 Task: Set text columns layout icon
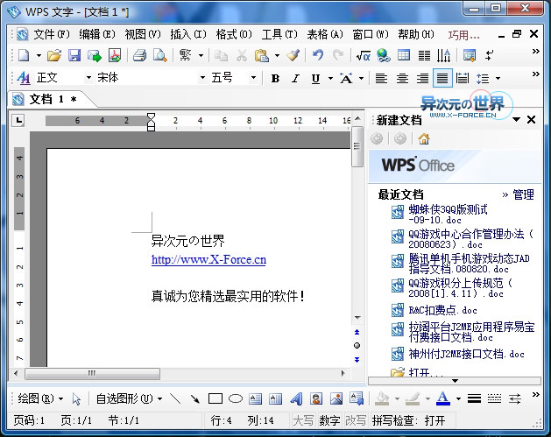click(424, 55)
